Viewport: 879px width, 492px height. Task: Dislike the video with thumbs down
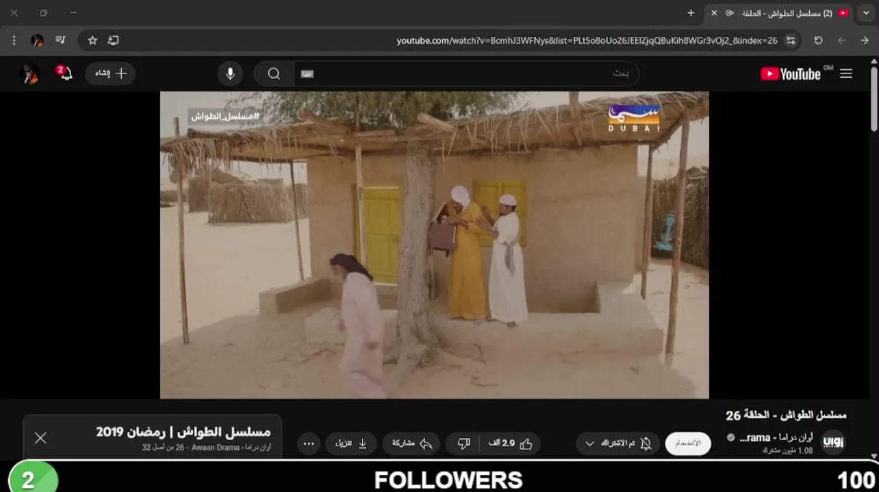(x=463, y=443)
